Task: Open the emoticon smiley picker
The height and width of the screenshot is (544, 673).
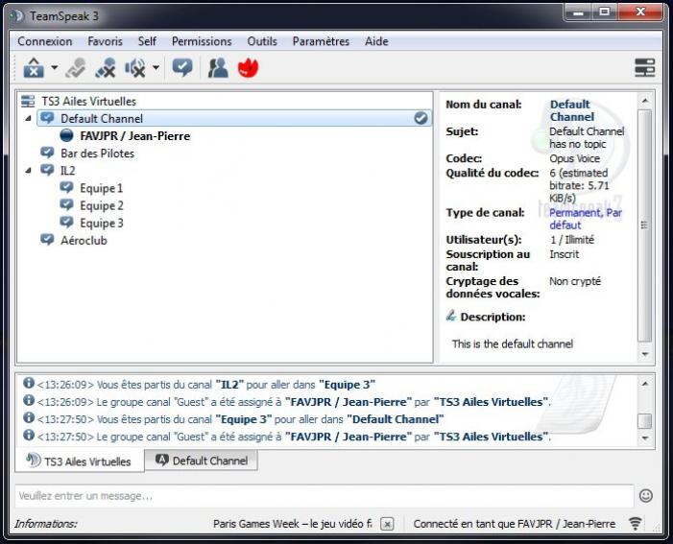Action: point(646,496)
